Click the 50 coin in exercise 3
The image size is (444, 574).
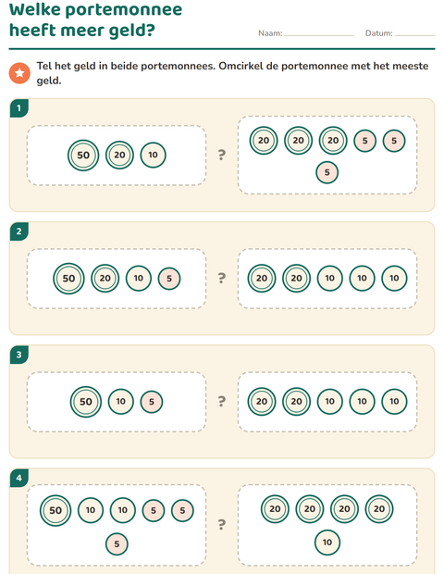click(86, 402)
